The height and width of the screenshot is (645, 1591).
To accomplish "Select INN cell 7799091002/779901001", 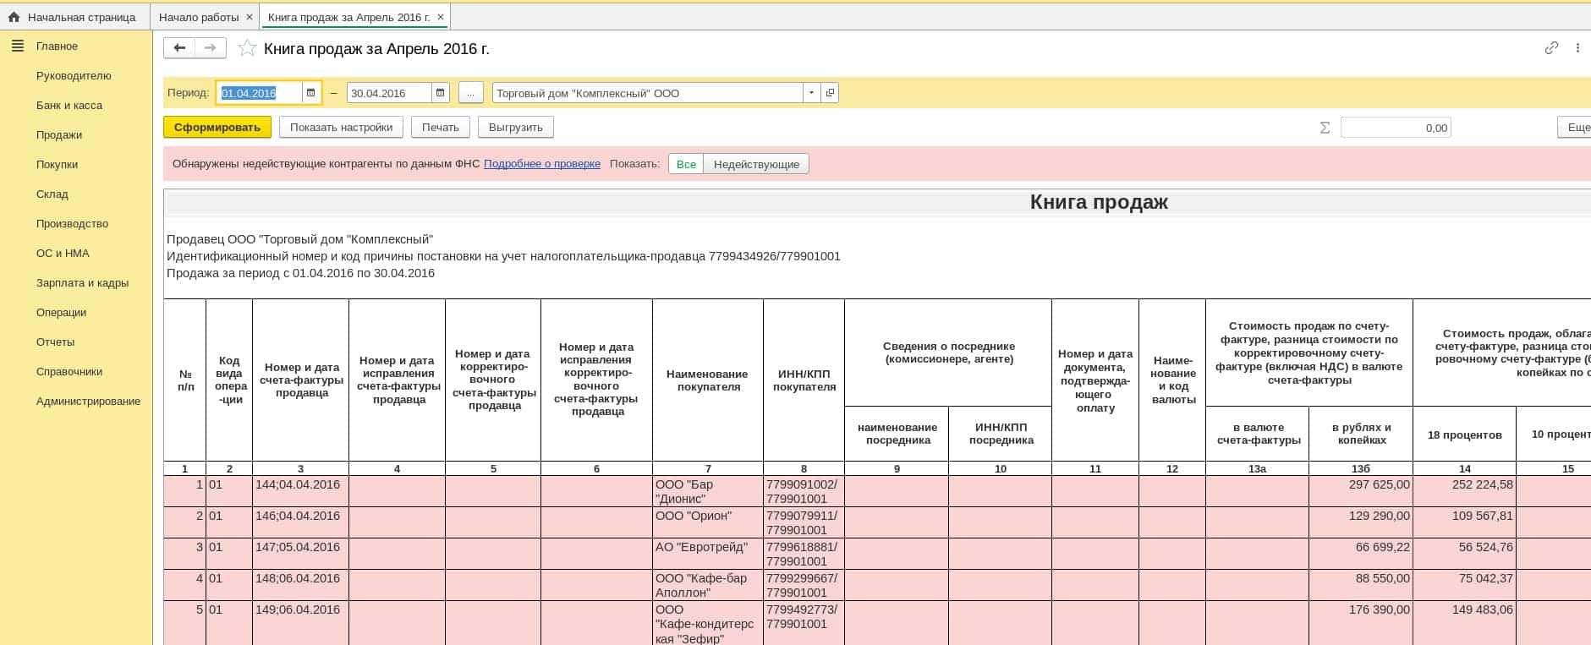I will pyautogui.click(x=804, y=491).
